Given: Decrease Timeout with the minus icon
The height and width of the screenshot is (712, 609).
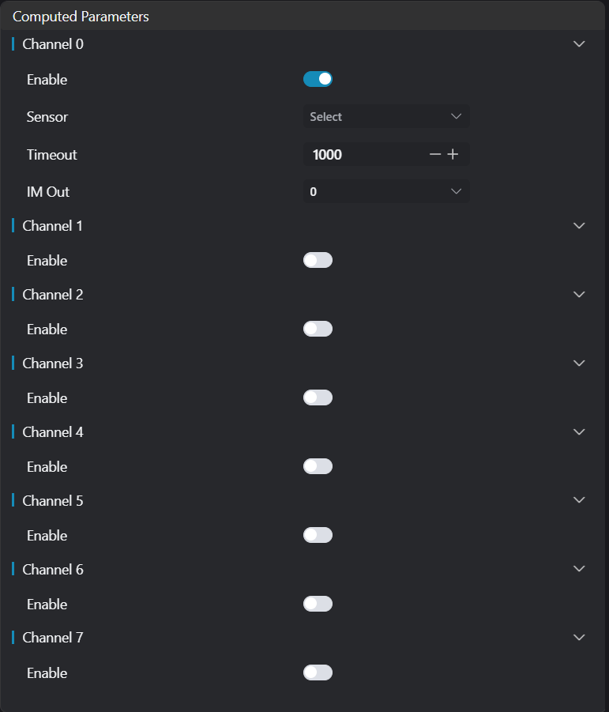Looking at the screenshot, I should click(434, 155).
